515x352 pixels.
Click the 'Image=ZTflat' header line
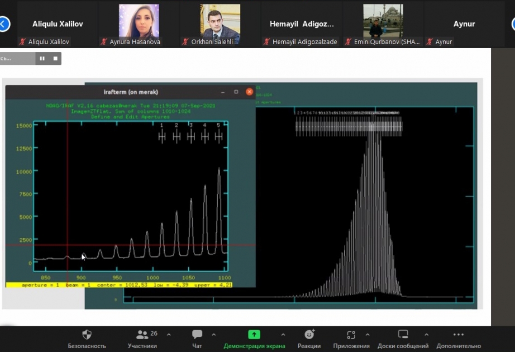(x=131, y=111)
